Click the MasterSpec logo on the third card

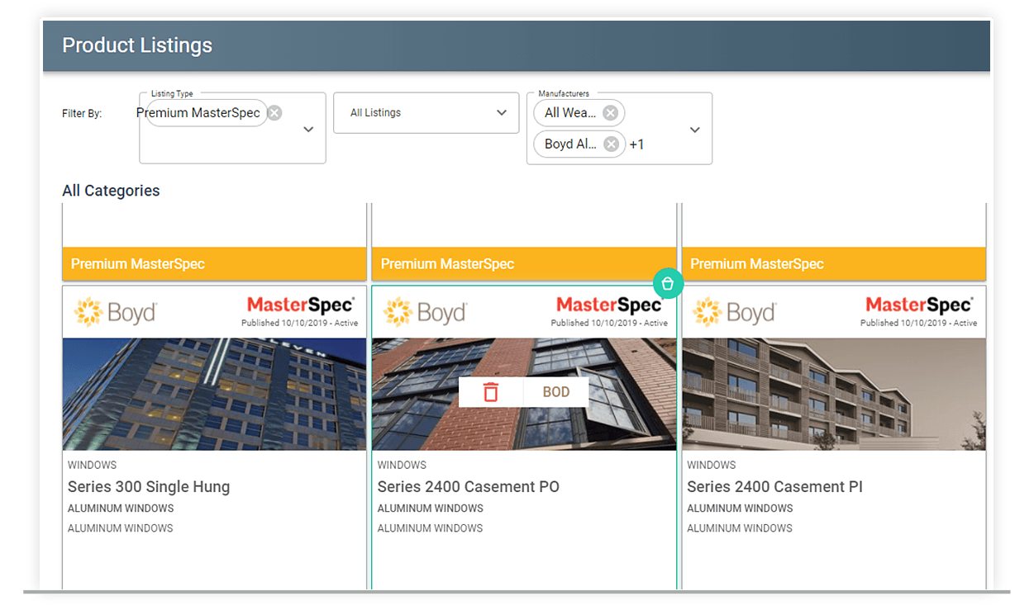(919, 305)
